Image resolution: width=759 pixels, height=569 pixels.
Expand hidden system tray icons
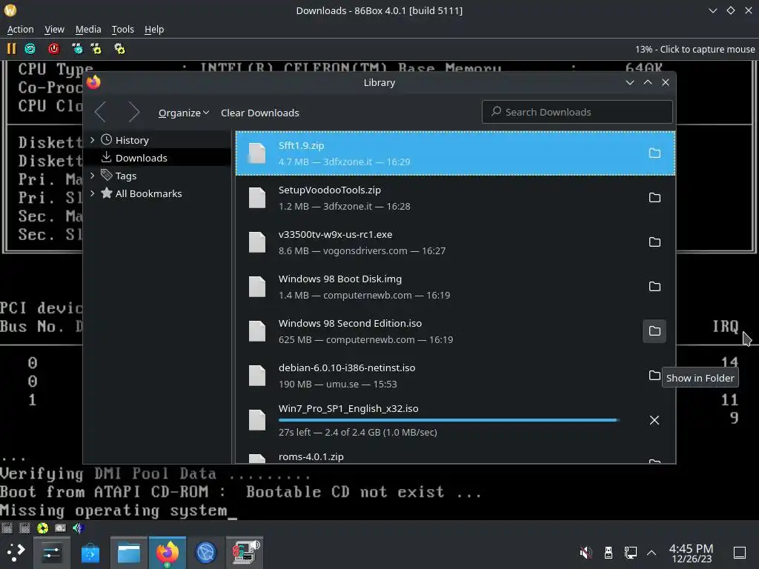pyautogui.click(x=652, y=553)
